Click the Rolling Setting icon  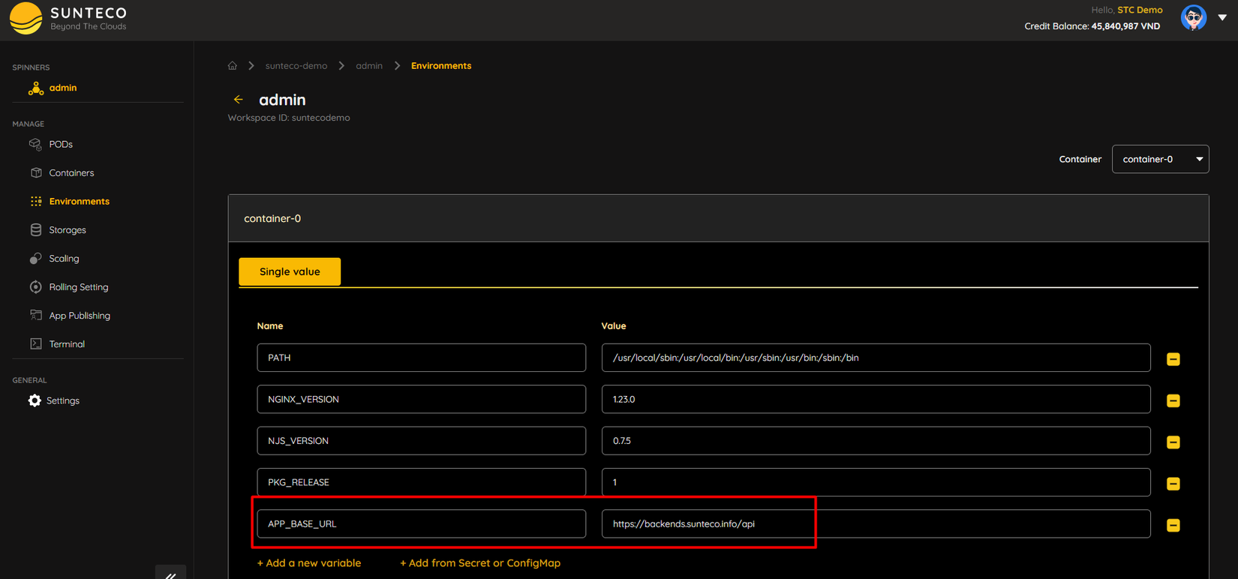pos(35,286)
